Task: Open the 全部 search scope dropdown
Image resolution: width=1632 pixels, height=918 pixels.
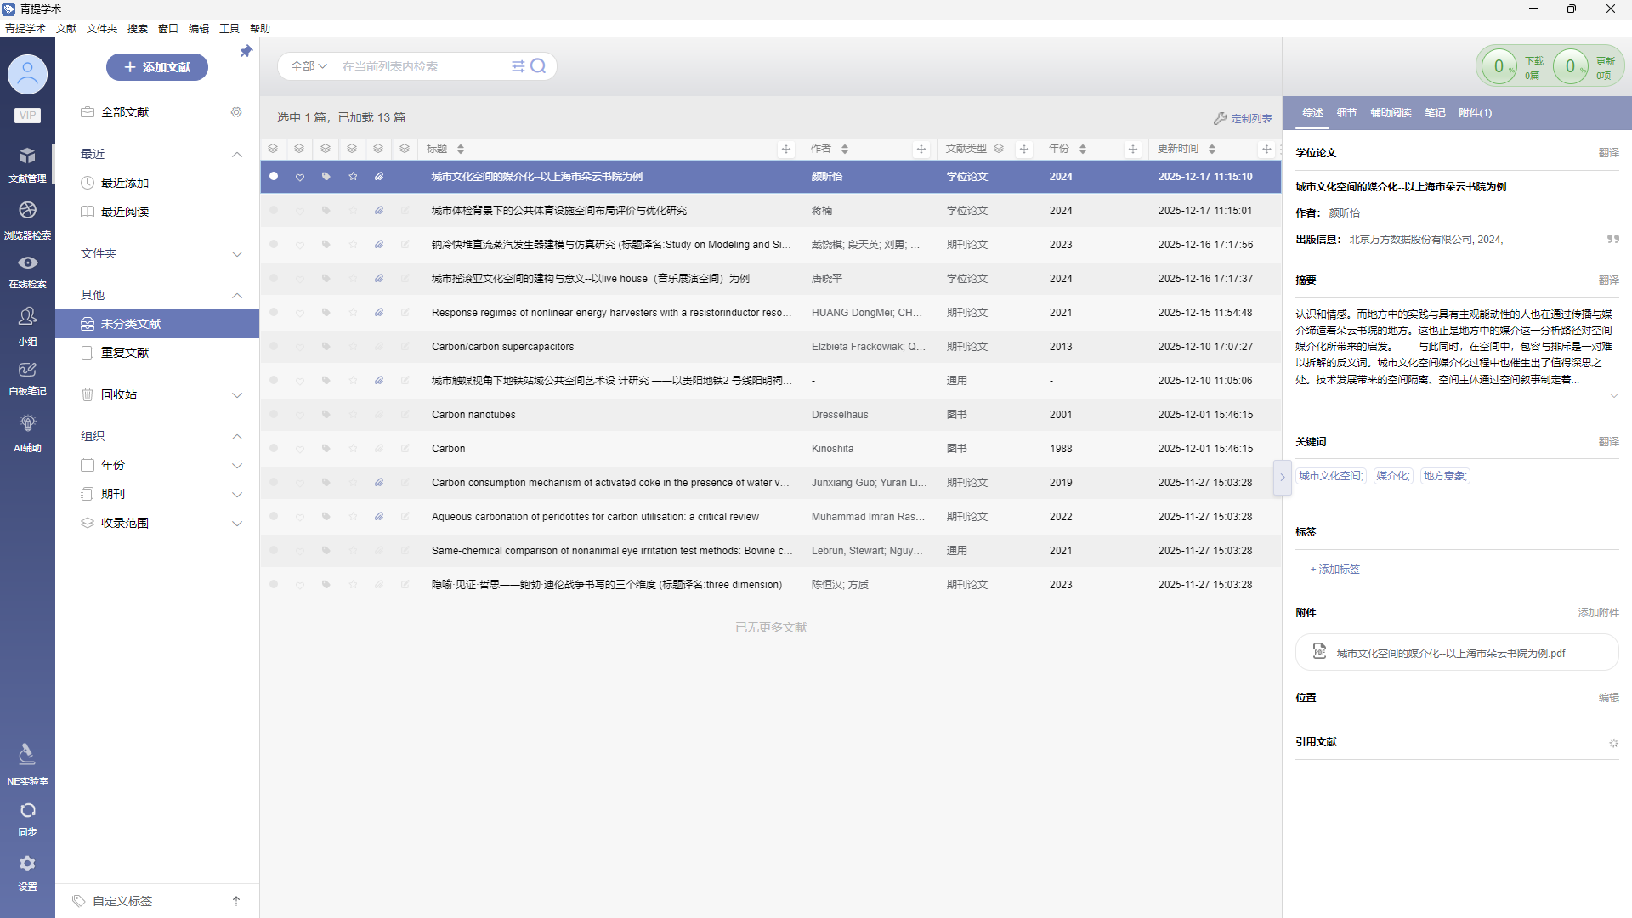Action: [x=308, y=66]
